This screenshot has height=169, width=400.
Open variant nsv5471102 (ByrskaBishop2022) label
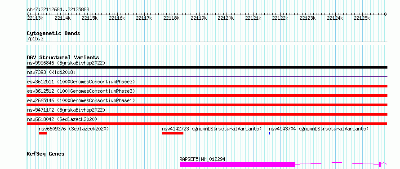[x=66, y=110]
